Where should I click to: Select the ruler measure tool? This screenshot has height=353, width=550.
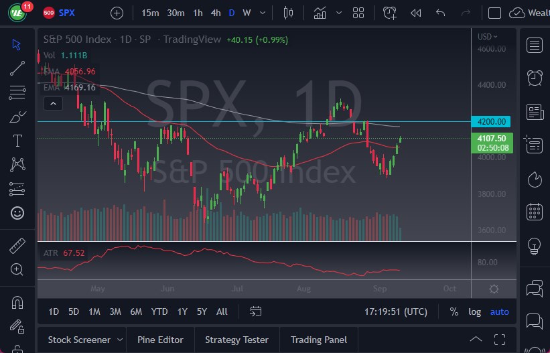pos(17,246)
